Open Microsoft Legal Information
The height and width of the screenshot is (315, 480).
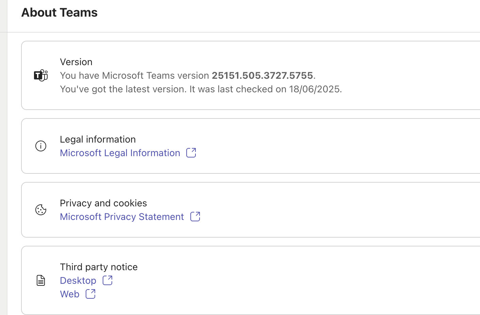(x=120, y=153)
